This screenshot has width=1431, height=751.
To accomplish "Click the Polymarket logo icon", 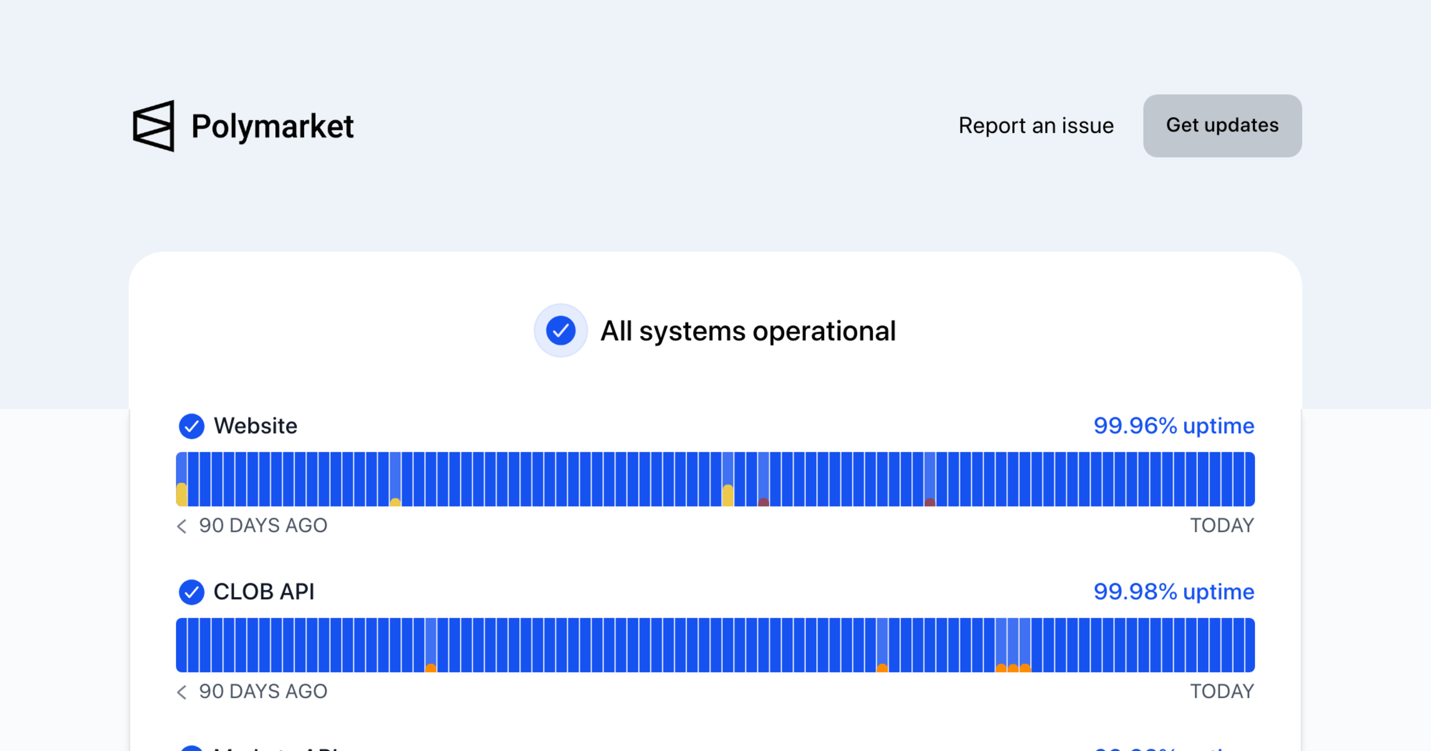I will (x=154, y=126).
